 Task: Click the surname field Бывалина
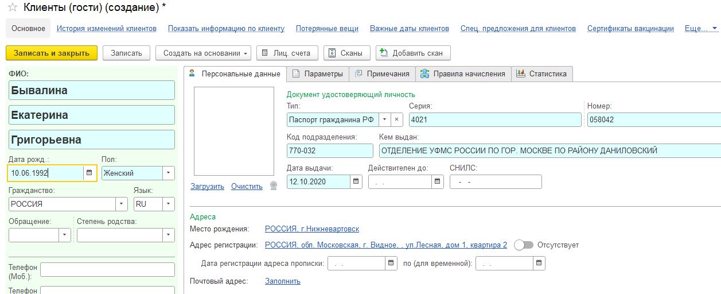pos(92,90)
